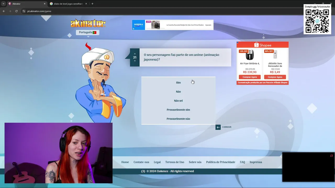Click the Magalu banner ad logo

tap(138, 25)
